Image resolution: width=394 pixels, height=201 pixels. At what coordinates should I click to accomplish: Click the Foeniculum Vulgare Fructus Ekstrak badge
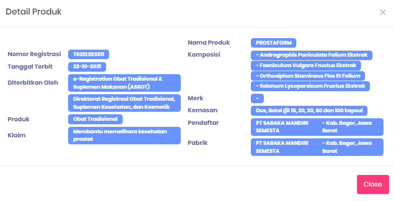pyautogui.click(x=306, y=66)
